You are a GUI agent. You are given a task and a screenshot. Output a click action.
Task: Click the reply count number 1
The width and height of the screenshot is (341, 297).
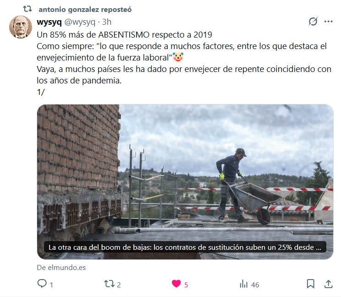(x=51, y=285)
